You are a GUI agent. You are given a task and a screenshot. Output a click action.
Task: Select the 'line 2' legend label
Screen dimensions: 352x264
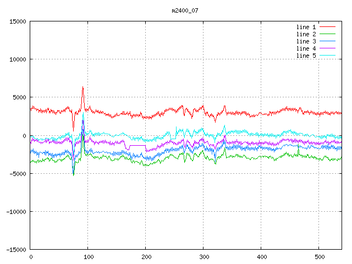point(306,34)
